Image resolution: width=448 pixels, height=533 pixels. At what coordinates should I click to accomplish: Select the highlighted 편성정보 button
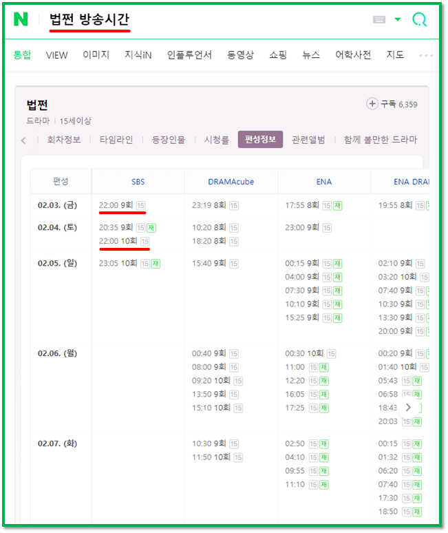260,139
